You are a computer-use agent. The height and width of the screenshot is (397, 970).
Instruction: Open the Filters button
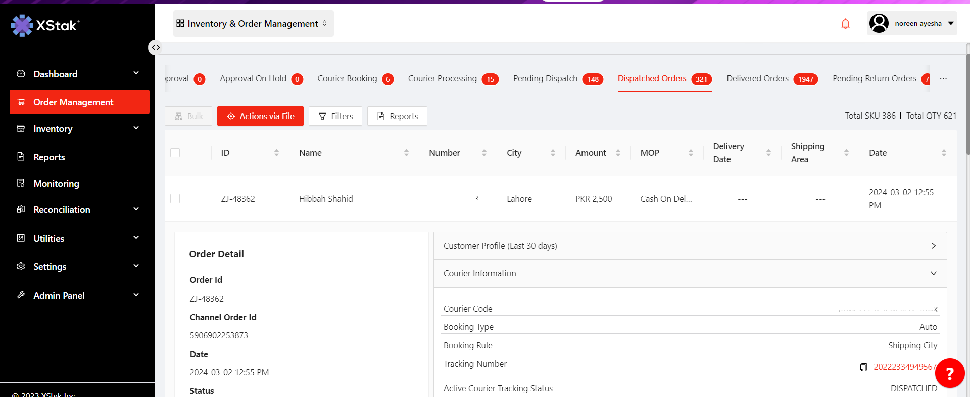click(335, 116)
